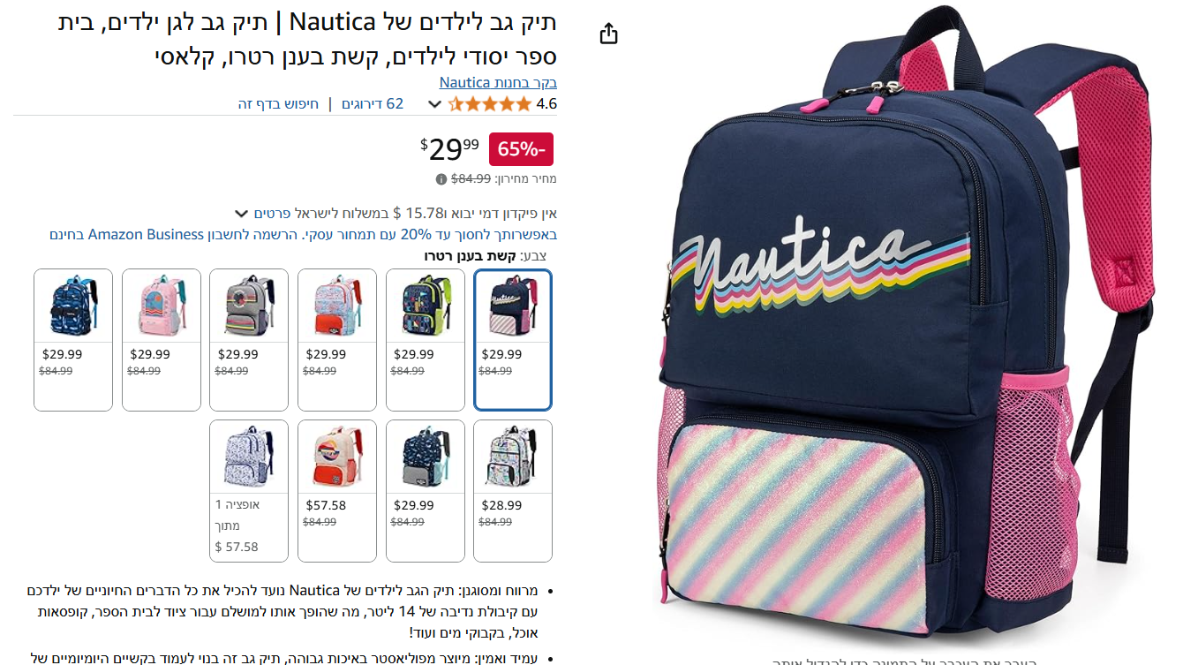Select the retro rainbow navy backpack swatch
1198x665 pixels.
pyautogui.click(x=513, y=340)
